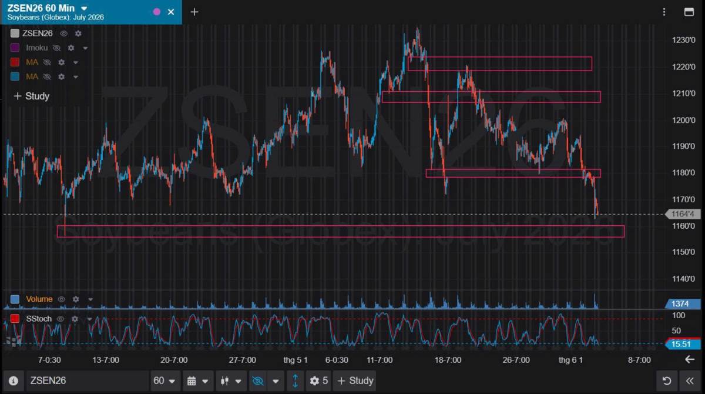
Task: Open settings gear for ZSEN26 series
Action: 78,34
